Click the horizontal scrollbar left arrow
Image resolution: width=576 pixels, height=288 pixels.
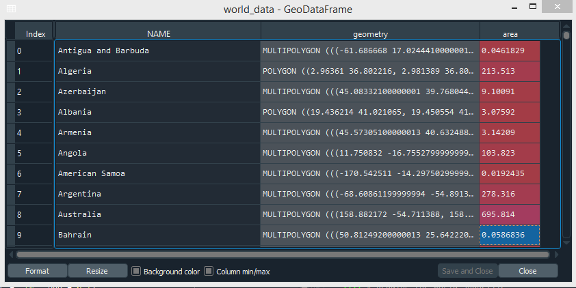click(11, 255)
